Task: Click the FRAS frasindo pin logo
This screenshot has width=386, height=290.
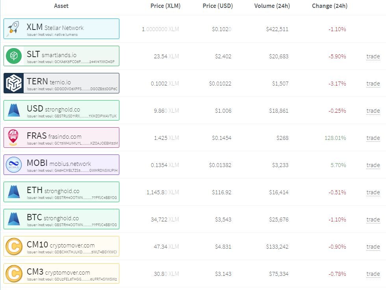Action: [x=13, y=138]
